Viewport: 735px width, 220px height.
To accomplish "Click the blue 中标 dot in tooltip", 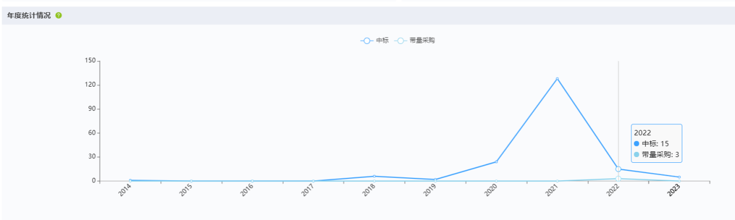I will tap(637, 143).
